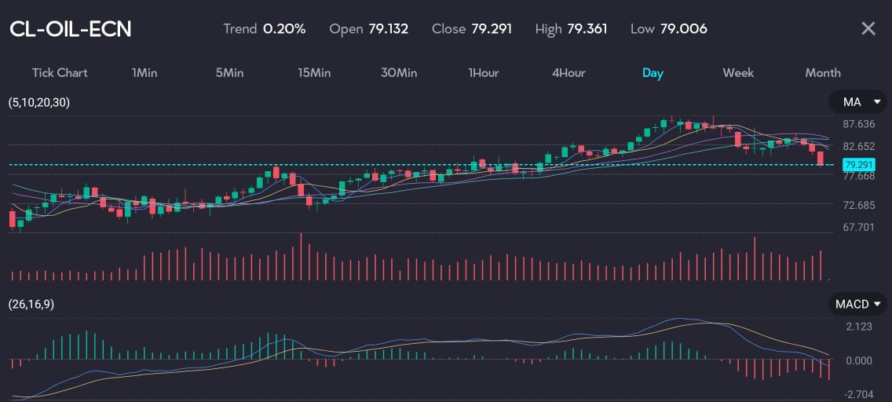Viewport: 892px width, 402px height.
Task: Click the MACD parameters (26,16,9) label
Action: tap(32, 304)
